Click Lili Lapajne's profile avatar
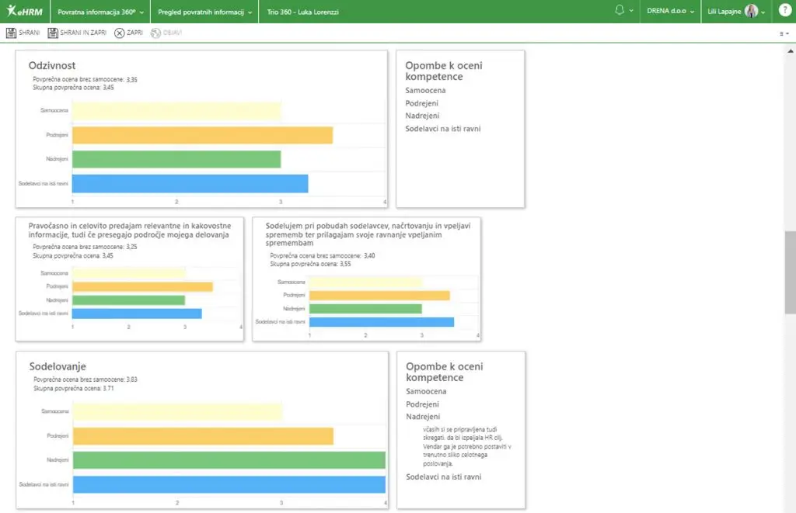This screenshot has height=513, width=796. click(752, 11)
